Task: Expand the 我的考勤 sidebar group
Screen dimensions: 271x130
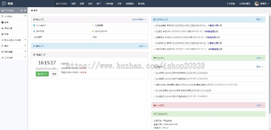Action: click(x=14, y=52)
